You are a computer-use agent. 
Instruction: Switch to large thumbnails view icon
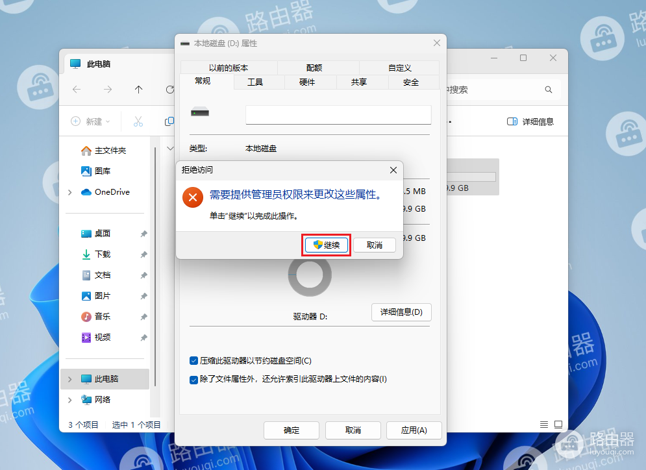[x=558, y=425]
